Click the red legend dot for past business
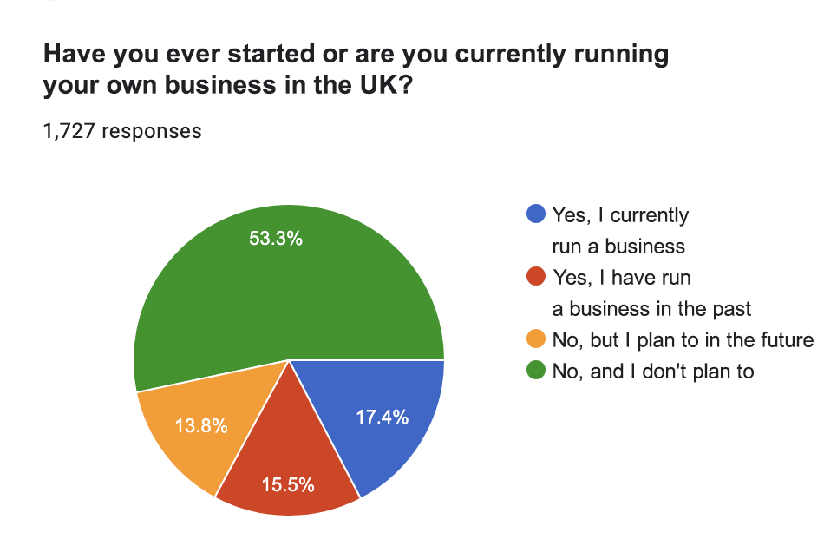 (x=537, y=277)
